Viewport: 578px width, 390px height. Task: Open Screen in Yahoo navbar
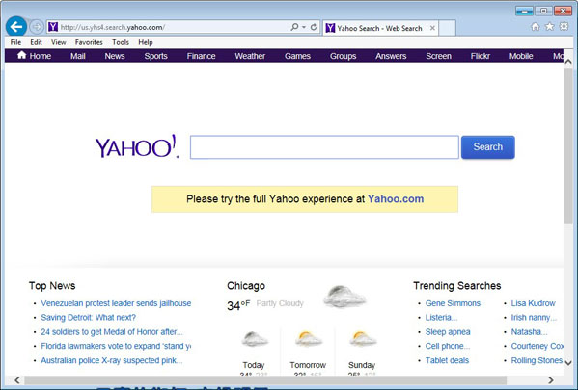pyautogui.click(x=438, y=56)
